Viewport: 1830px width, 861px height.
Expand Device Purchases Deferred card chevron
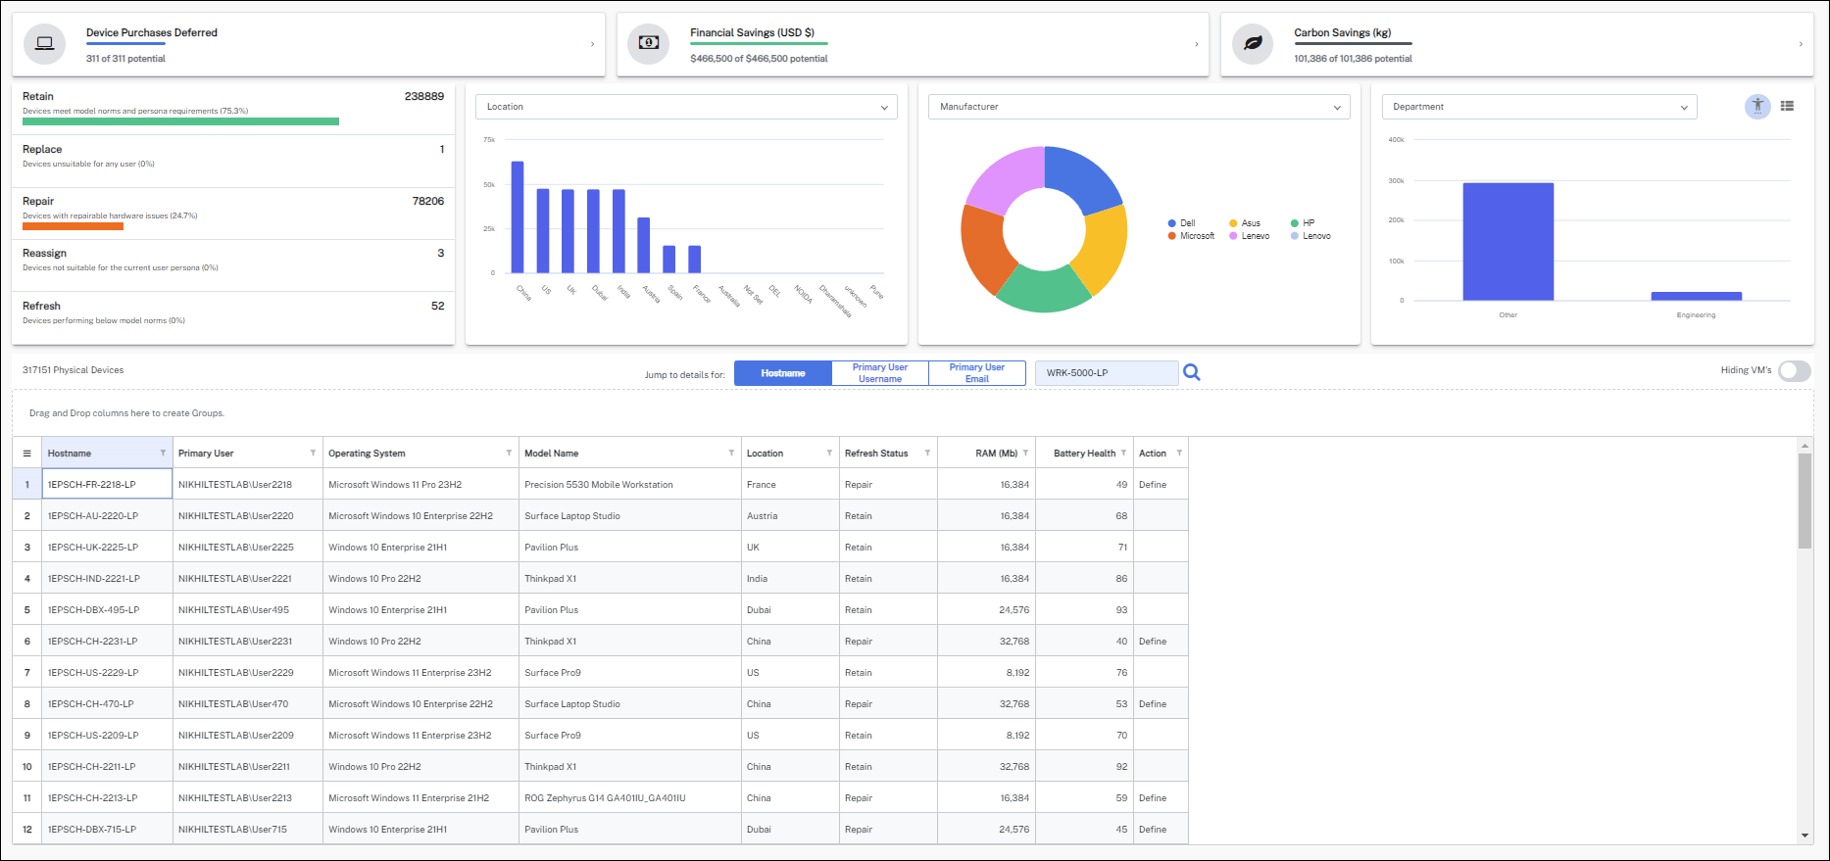592,44
